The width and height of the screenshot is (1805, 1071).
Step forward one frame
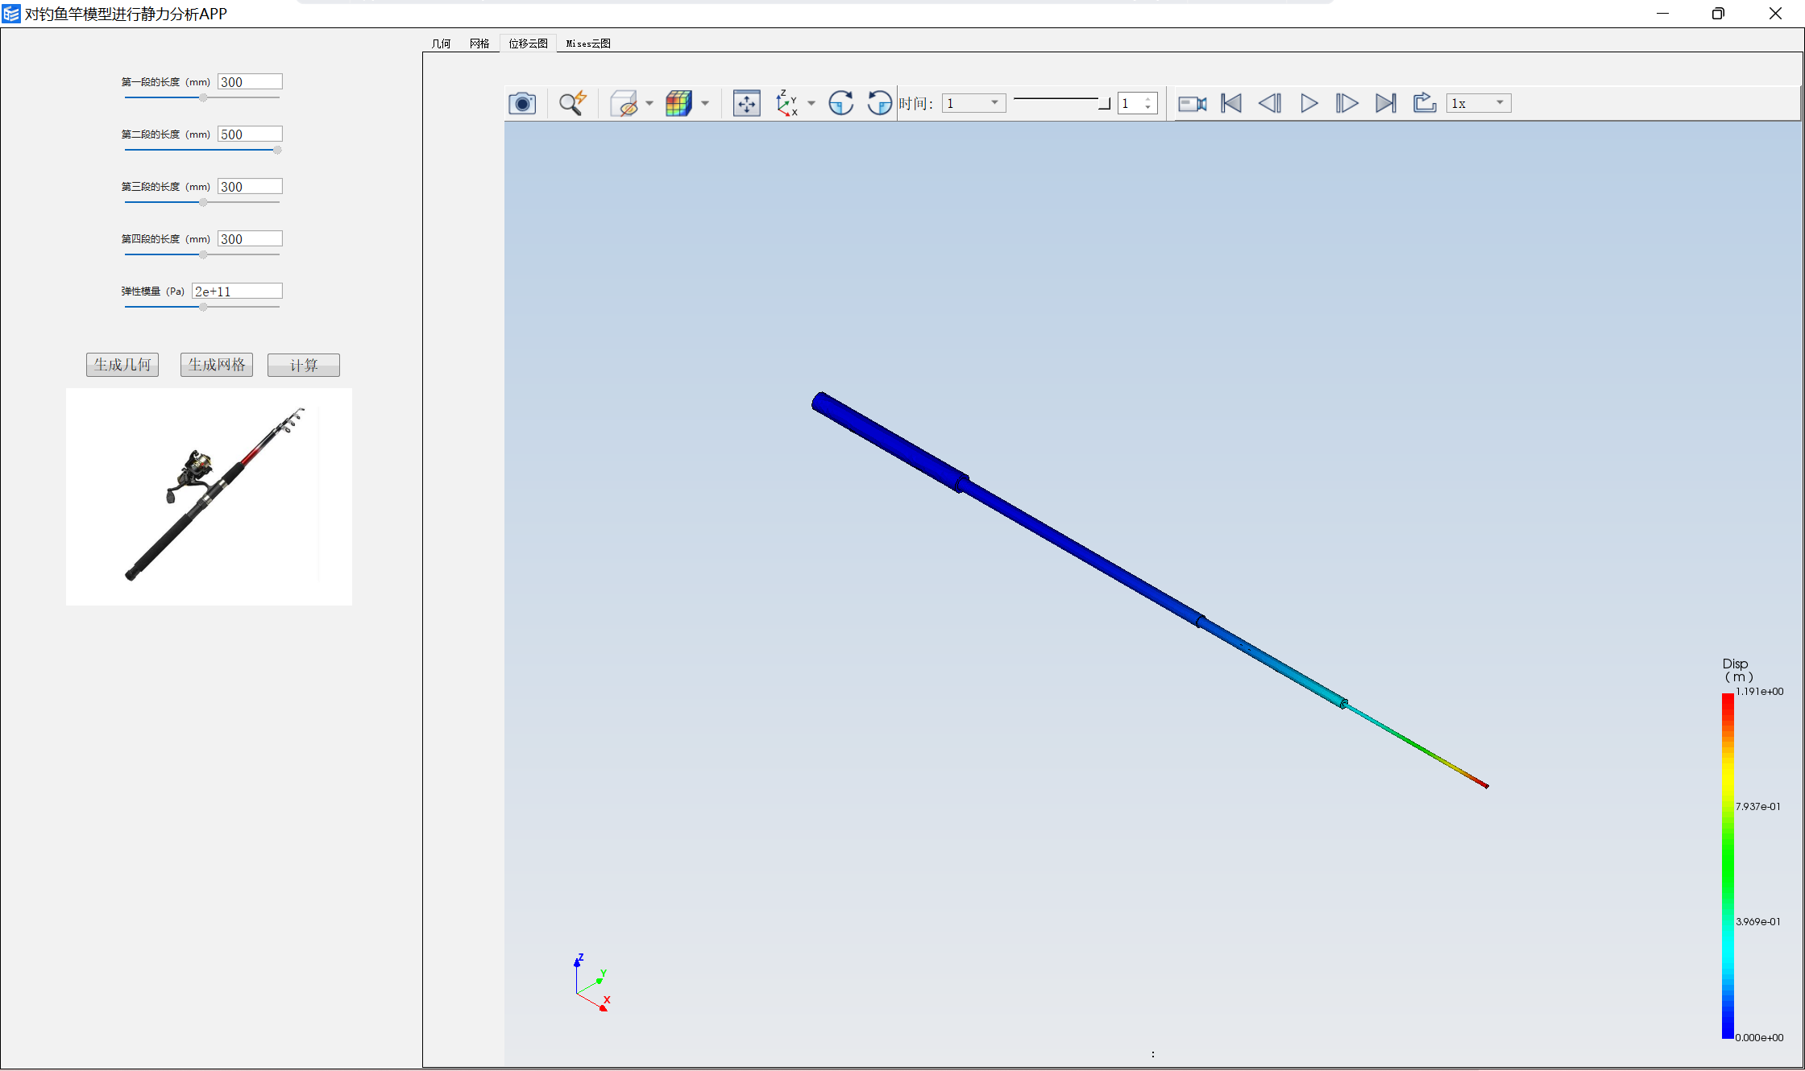pyautogui.click(x=1347, y=103)
